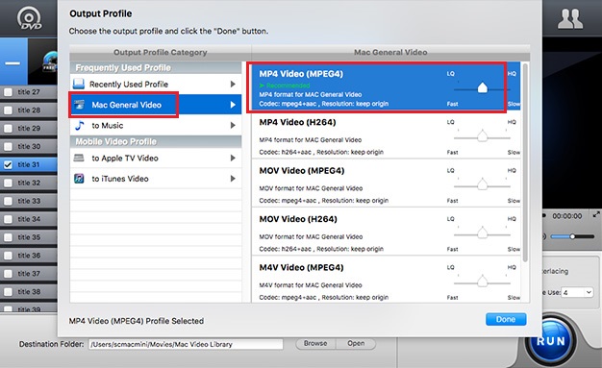This screenshot has height=368, width=602.
Task: Select Mac General Video category
Action: point(156,105)
